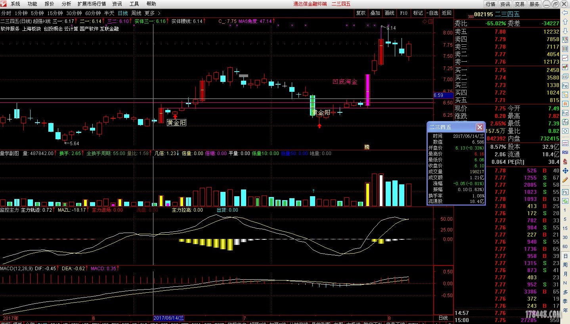Image resolution: width=570 pixels, height=324 pixels.
Task: Click the 6.59 price axis label
Action: coord(443,95)
